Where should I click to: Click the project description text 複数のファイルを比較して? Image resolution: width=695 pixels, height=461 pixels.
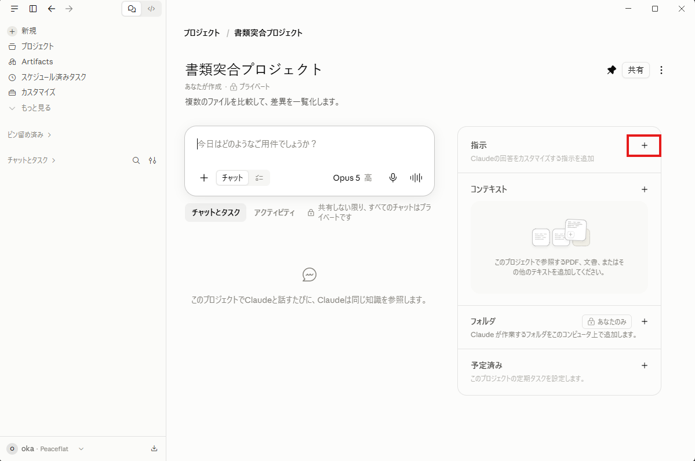[x=264, y=102]
